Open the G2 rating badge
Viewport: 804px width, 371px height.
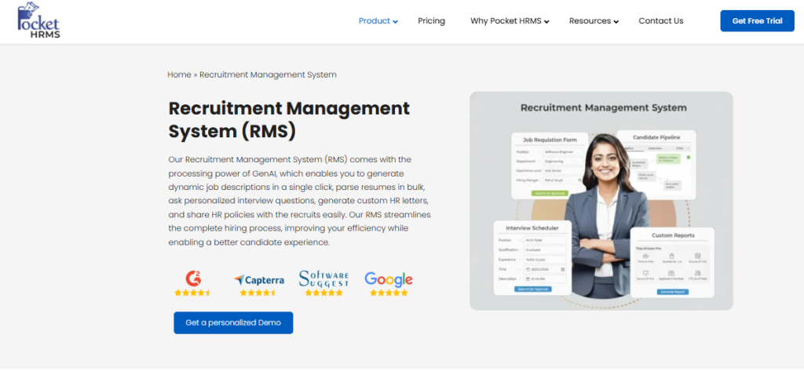[193, 284]
